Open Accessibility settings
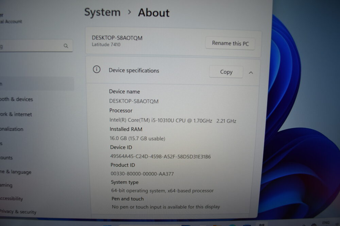The image size is (340, 226). click(x=11, y=198)
